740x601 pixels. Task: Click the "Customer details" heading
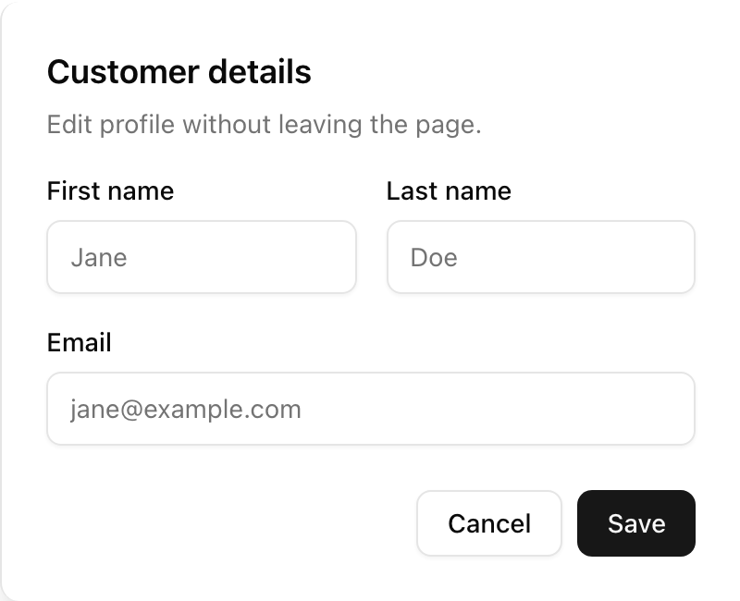(179, 72)
